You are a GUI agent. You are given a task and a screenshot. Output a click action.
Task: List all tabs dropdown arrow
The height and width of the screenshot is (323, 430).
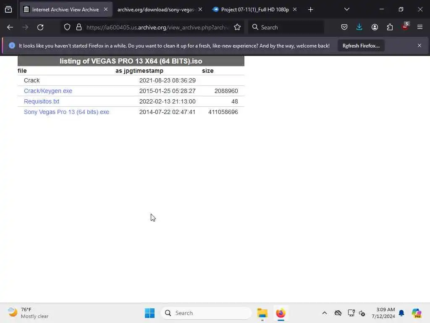(x=346, y=9)
